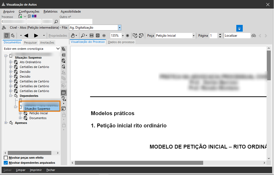The image size is (274, 175).
Task: Click the document with X icon
Action: [x=64, y=67]
